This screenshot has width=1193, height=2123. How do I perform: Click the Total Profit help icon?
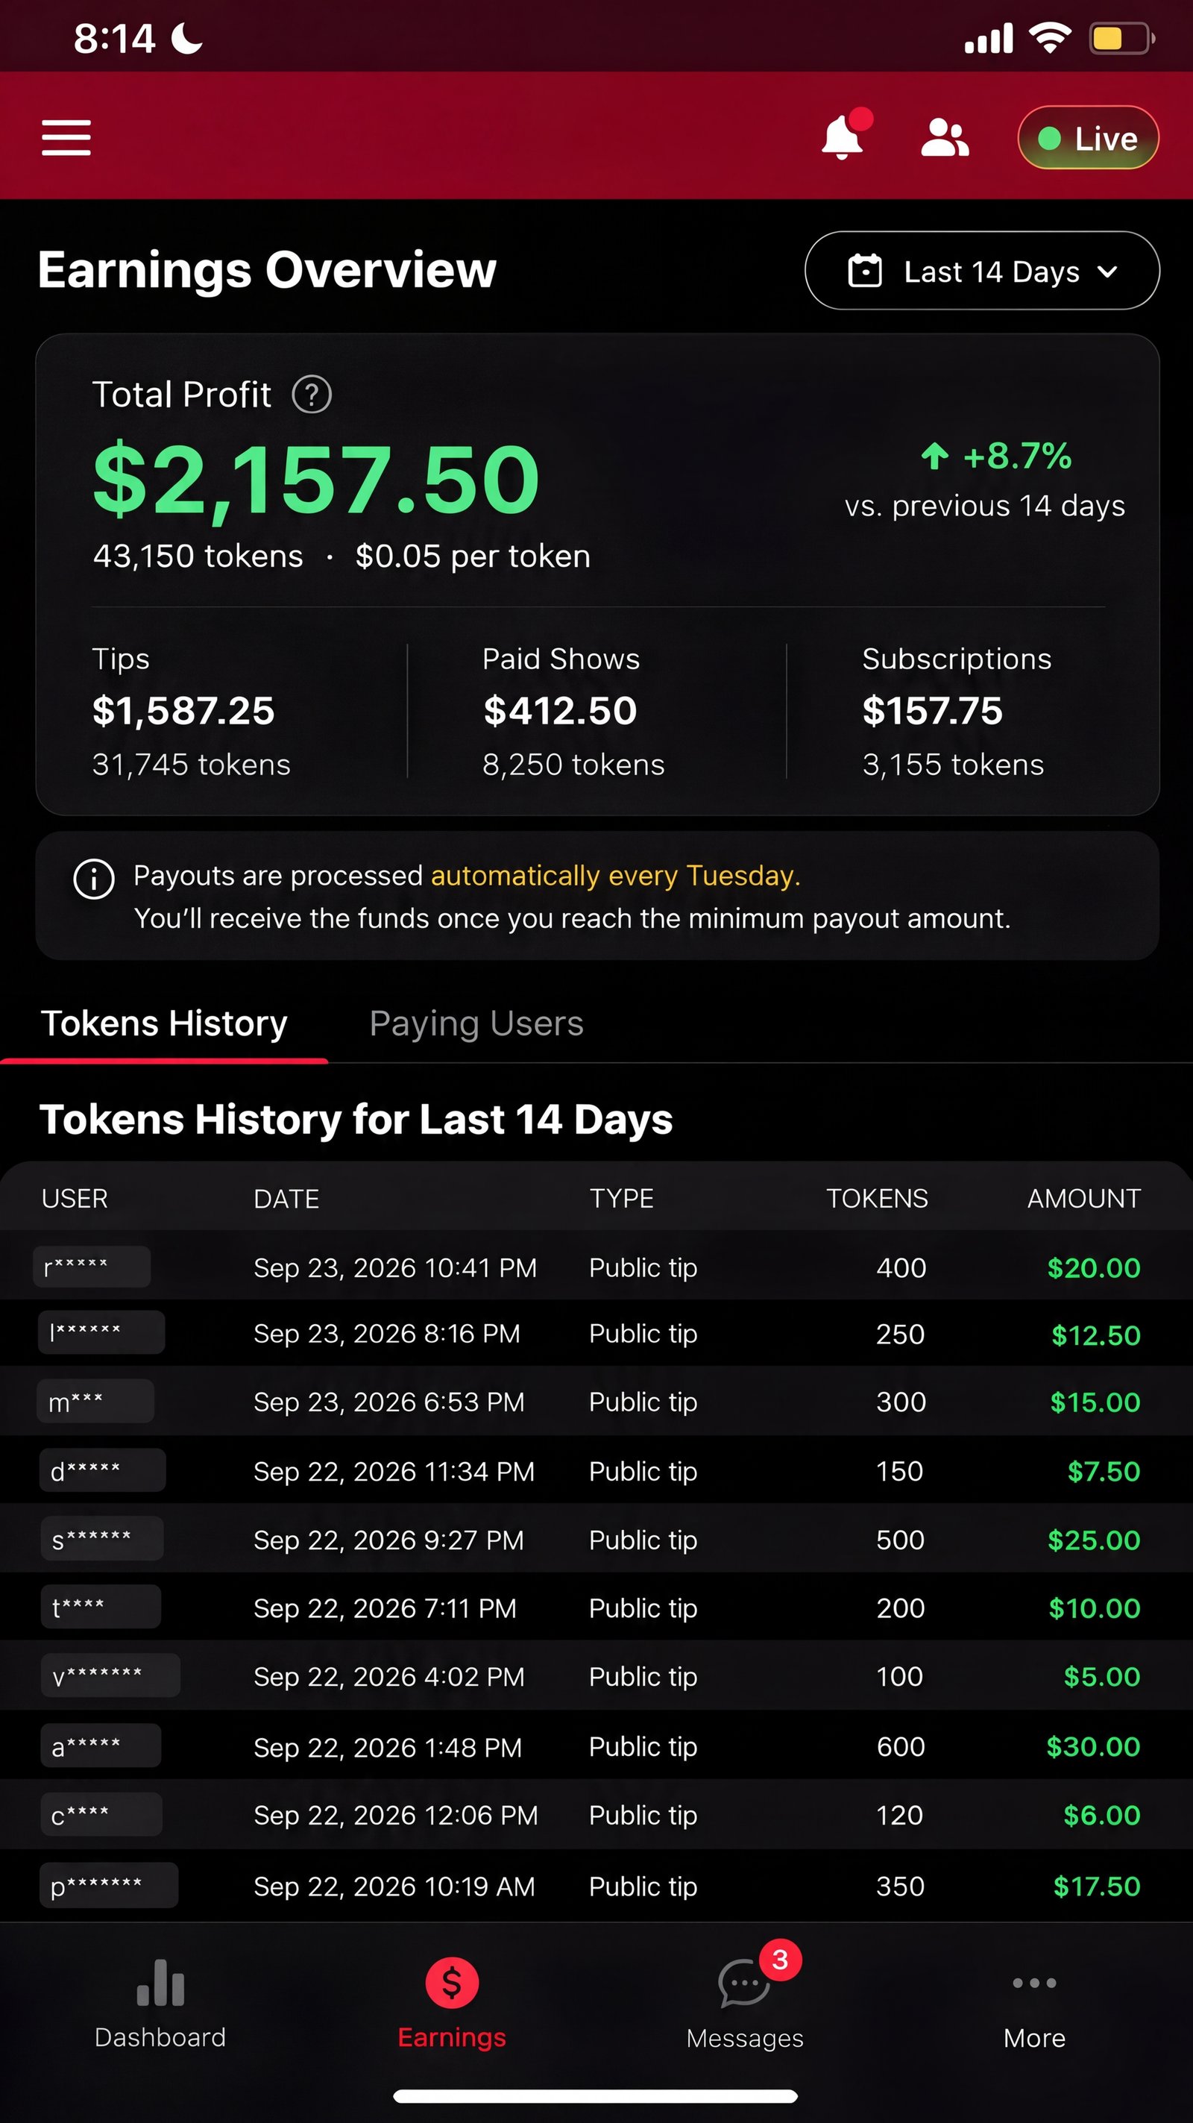coord(312,395)
